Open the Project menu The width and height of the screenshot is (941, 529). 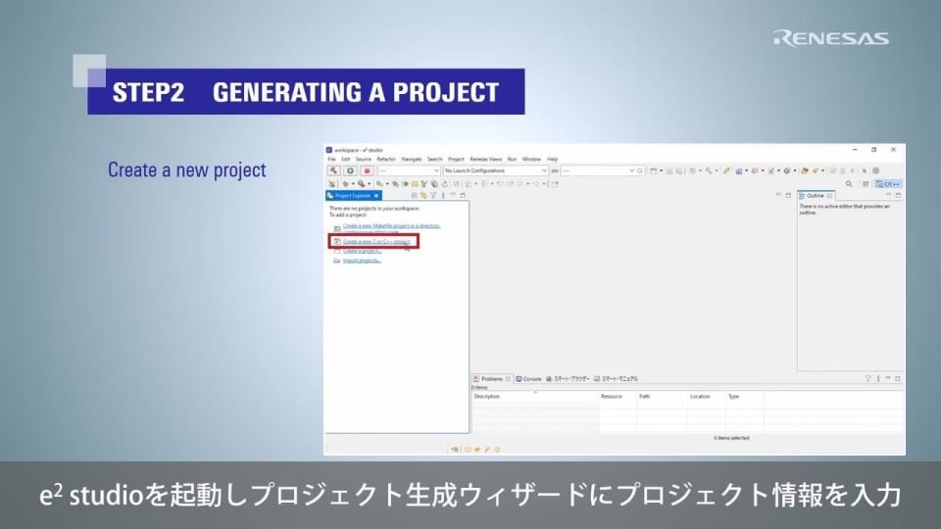(x=456, y=160)
